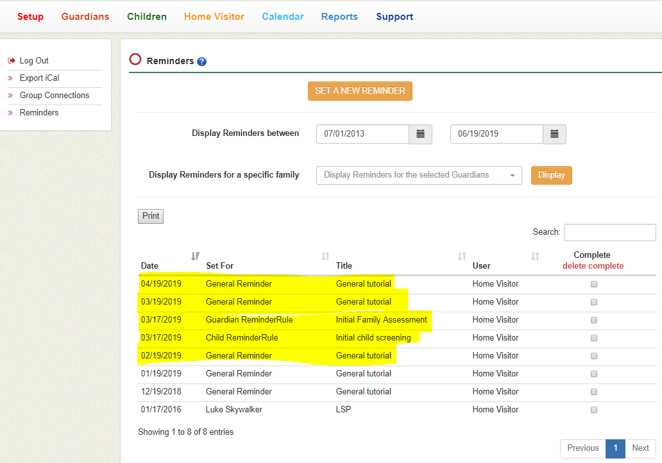Open the Calendar menu
Image resolution: width=662 pixels, height=463 pixels.
click(283, 17)
